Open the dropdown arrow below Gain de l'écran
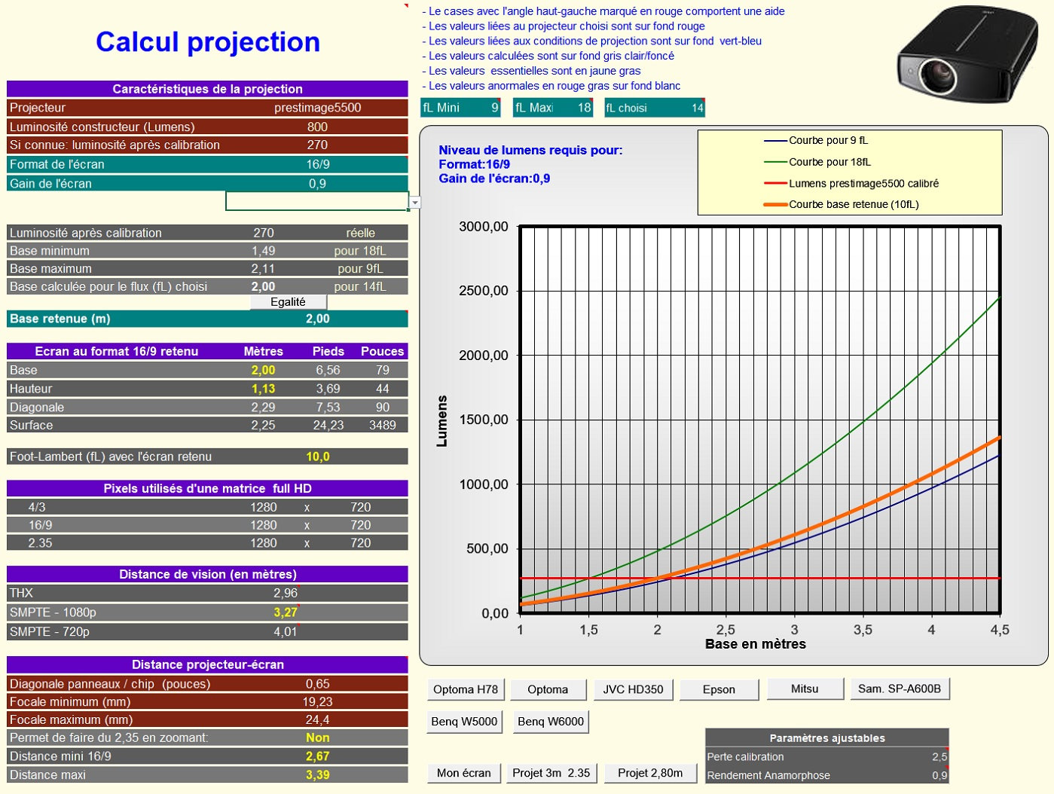The width and height of the screenshot is (1054, 794). click(415, 203)
